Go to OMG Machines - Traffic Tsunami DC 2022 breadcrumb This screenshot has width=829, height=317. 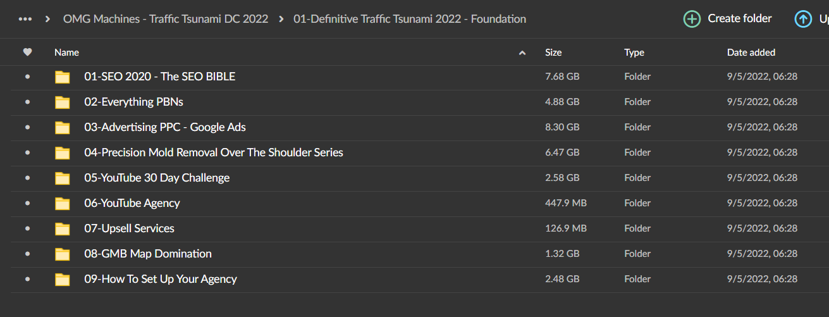pos(166,19)
